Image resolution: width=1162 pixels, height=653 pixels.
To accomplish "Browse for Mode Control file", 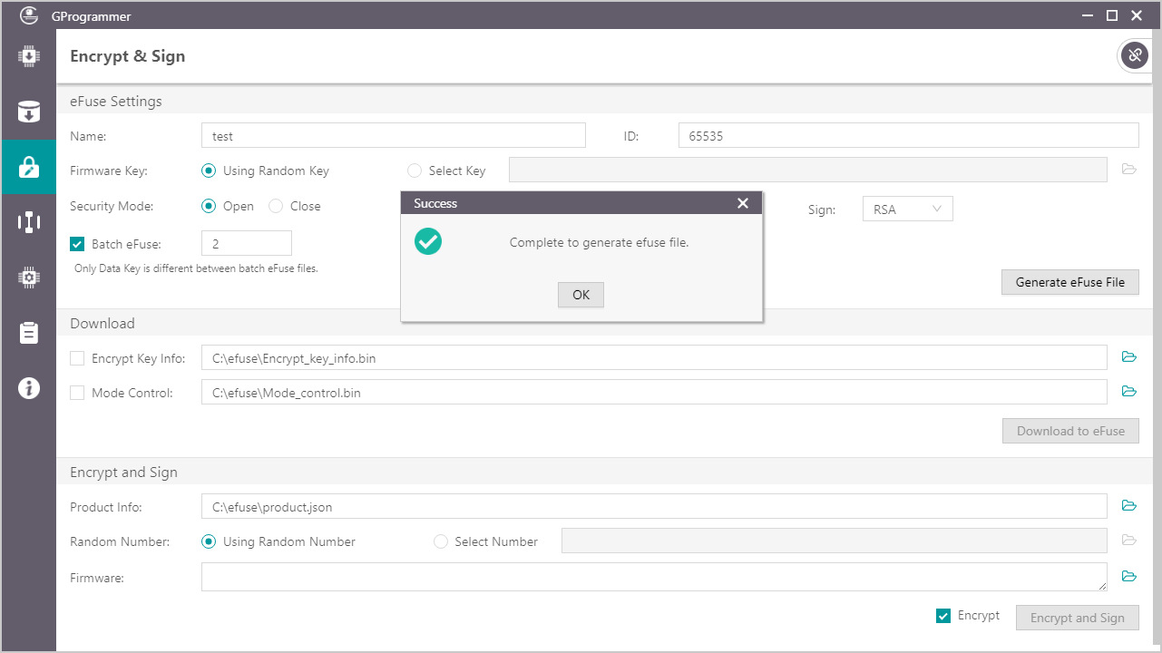I will (1128, 392).
